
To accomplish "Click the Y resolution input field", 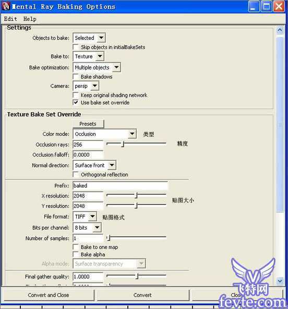I will [x=88, y=206].
